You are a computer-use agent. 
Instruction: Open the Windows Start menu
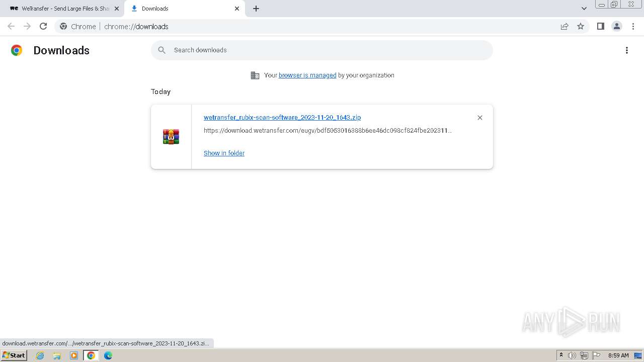click(14, 355)
